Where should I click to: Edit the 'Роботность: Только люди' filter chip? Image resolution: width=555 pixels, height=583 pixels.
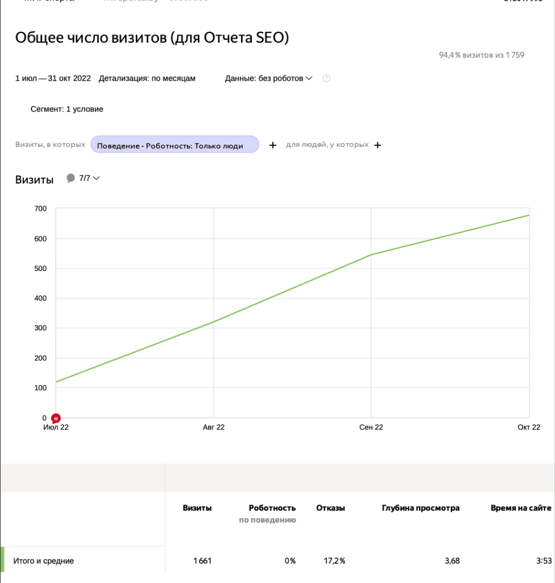pyautogui.click(x=174, y=145)
